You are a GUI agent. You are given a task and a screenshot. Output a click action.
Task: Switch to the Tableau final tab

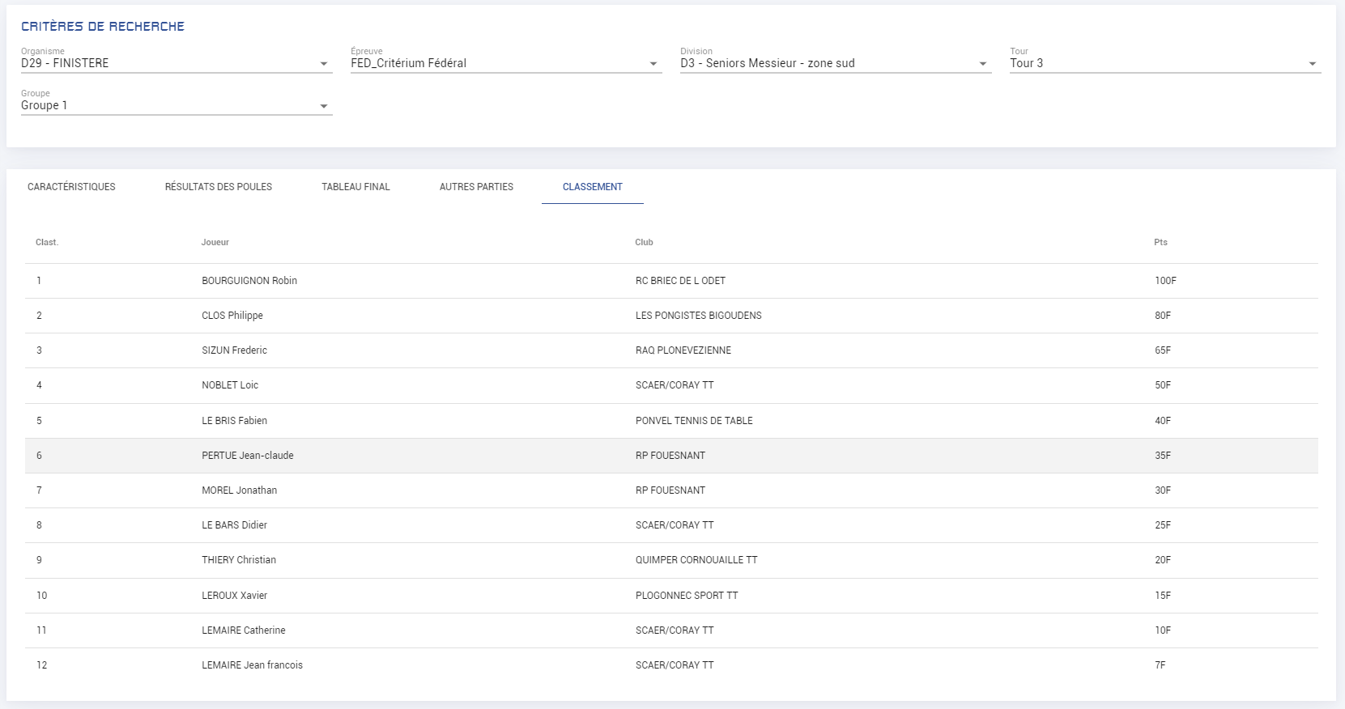point(355,187)
